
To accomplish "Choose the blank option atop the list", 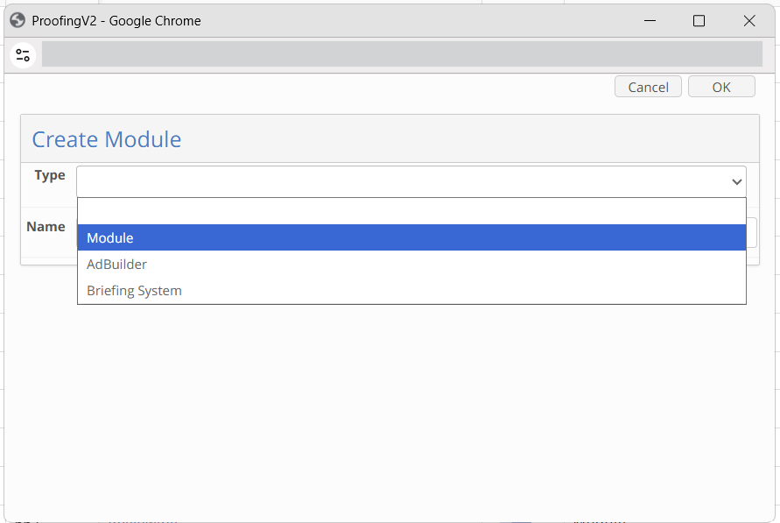I will coord(412,211).
